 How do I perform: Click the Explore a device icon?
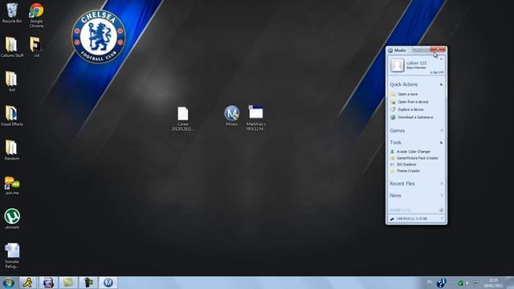[393, 109]
